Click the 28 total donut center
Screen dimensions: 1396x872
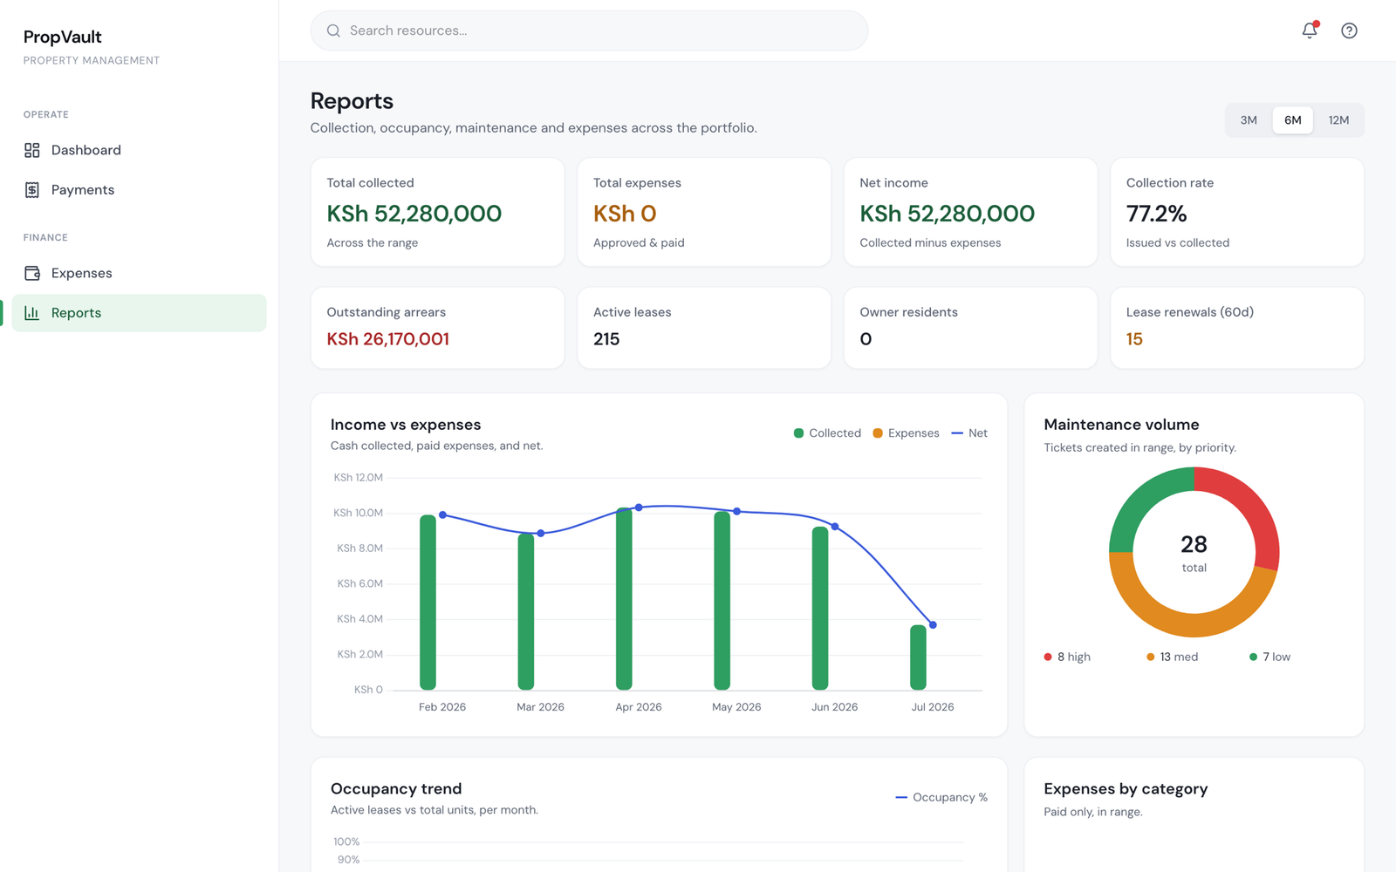pos(1194,553)
